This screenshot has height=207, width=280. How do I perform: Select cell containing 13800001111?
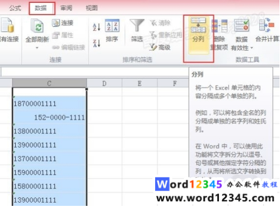pos(49,130)
